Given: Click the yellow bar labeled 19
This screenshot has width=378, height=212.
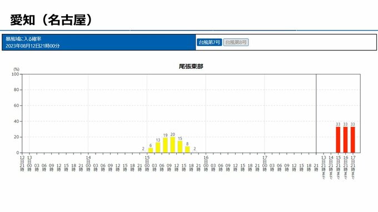Looking at the screenshot, I should [x=166, y=145].
